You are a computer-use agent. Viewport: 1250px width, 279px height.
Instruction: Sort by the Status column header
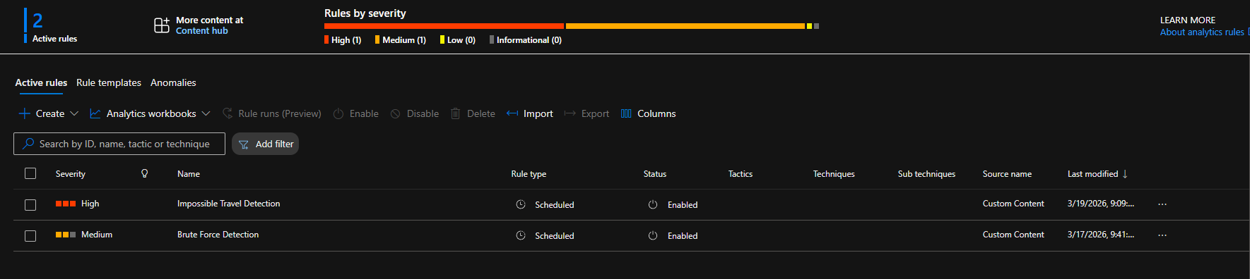[x=655, y=173]
